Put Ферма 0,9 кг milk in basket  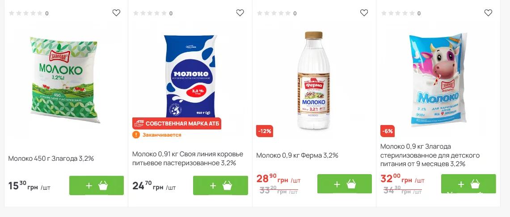pos(344,184)
